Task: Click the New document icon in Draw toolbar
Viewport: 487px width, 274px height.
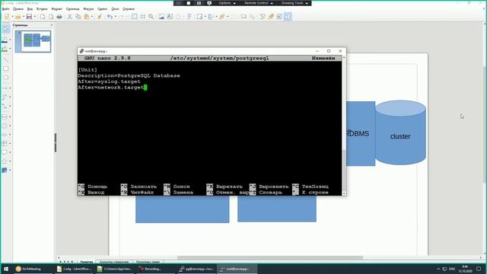Action: (7, 17)
